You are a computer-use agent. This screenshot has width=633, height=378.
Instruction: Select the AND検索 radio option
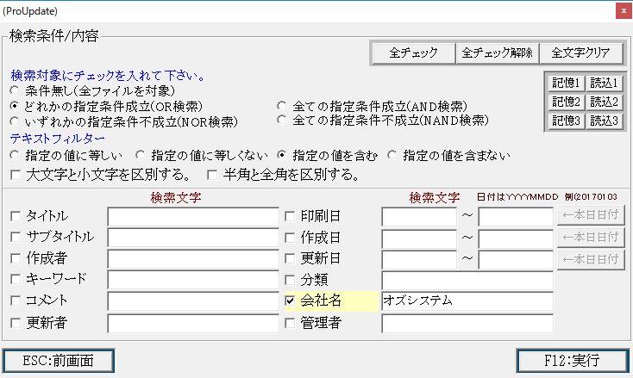click(282, 107)
